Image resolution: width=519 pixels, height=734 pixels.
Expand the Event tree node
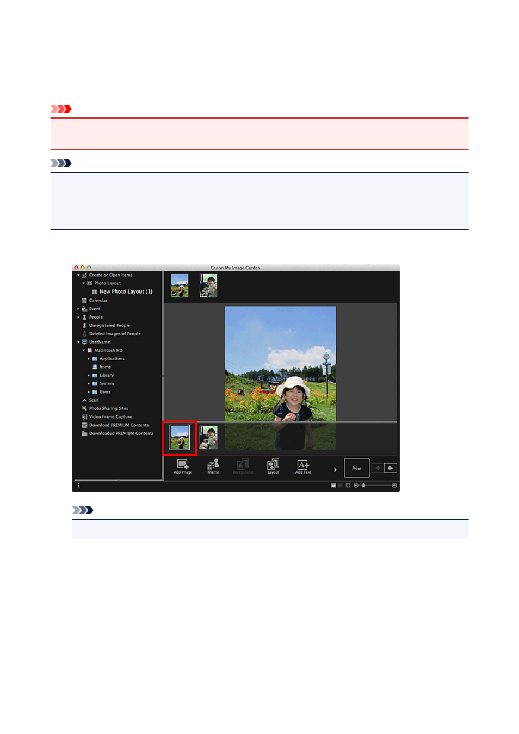(78, 309)
